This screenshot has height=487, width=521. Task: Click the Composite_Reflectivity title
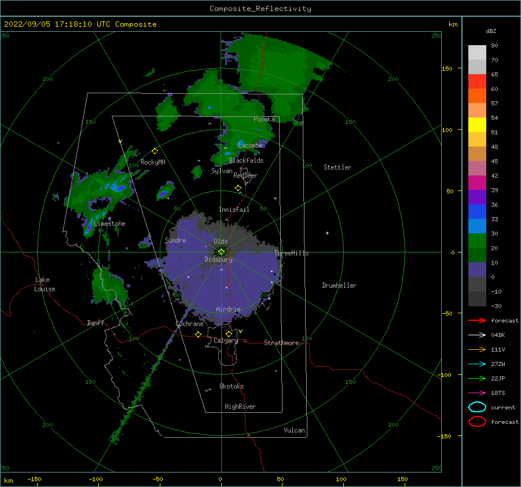click(260, 9)
